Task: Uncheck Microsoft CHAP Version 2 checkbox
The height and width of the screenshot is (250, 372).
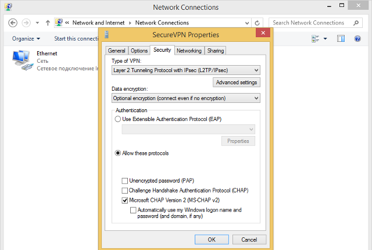Action: [x=124, y=200]
